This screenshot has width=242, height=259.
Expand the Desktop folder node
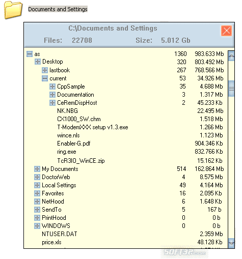coord(38,62)
